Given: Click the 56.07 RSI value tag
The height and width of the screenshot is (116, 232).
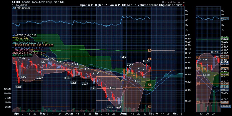Looking at the screenshot, I should pyautogui.click(x=224, y=18).
